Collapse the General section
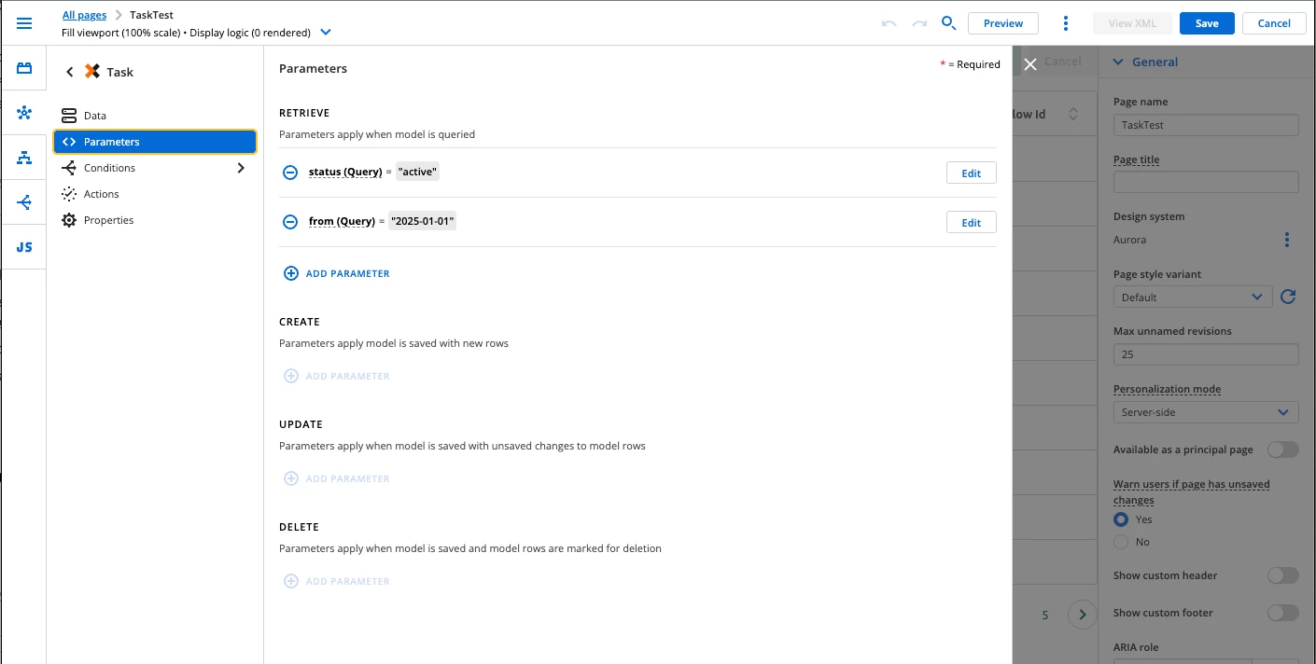 (x=1117, y=62)
